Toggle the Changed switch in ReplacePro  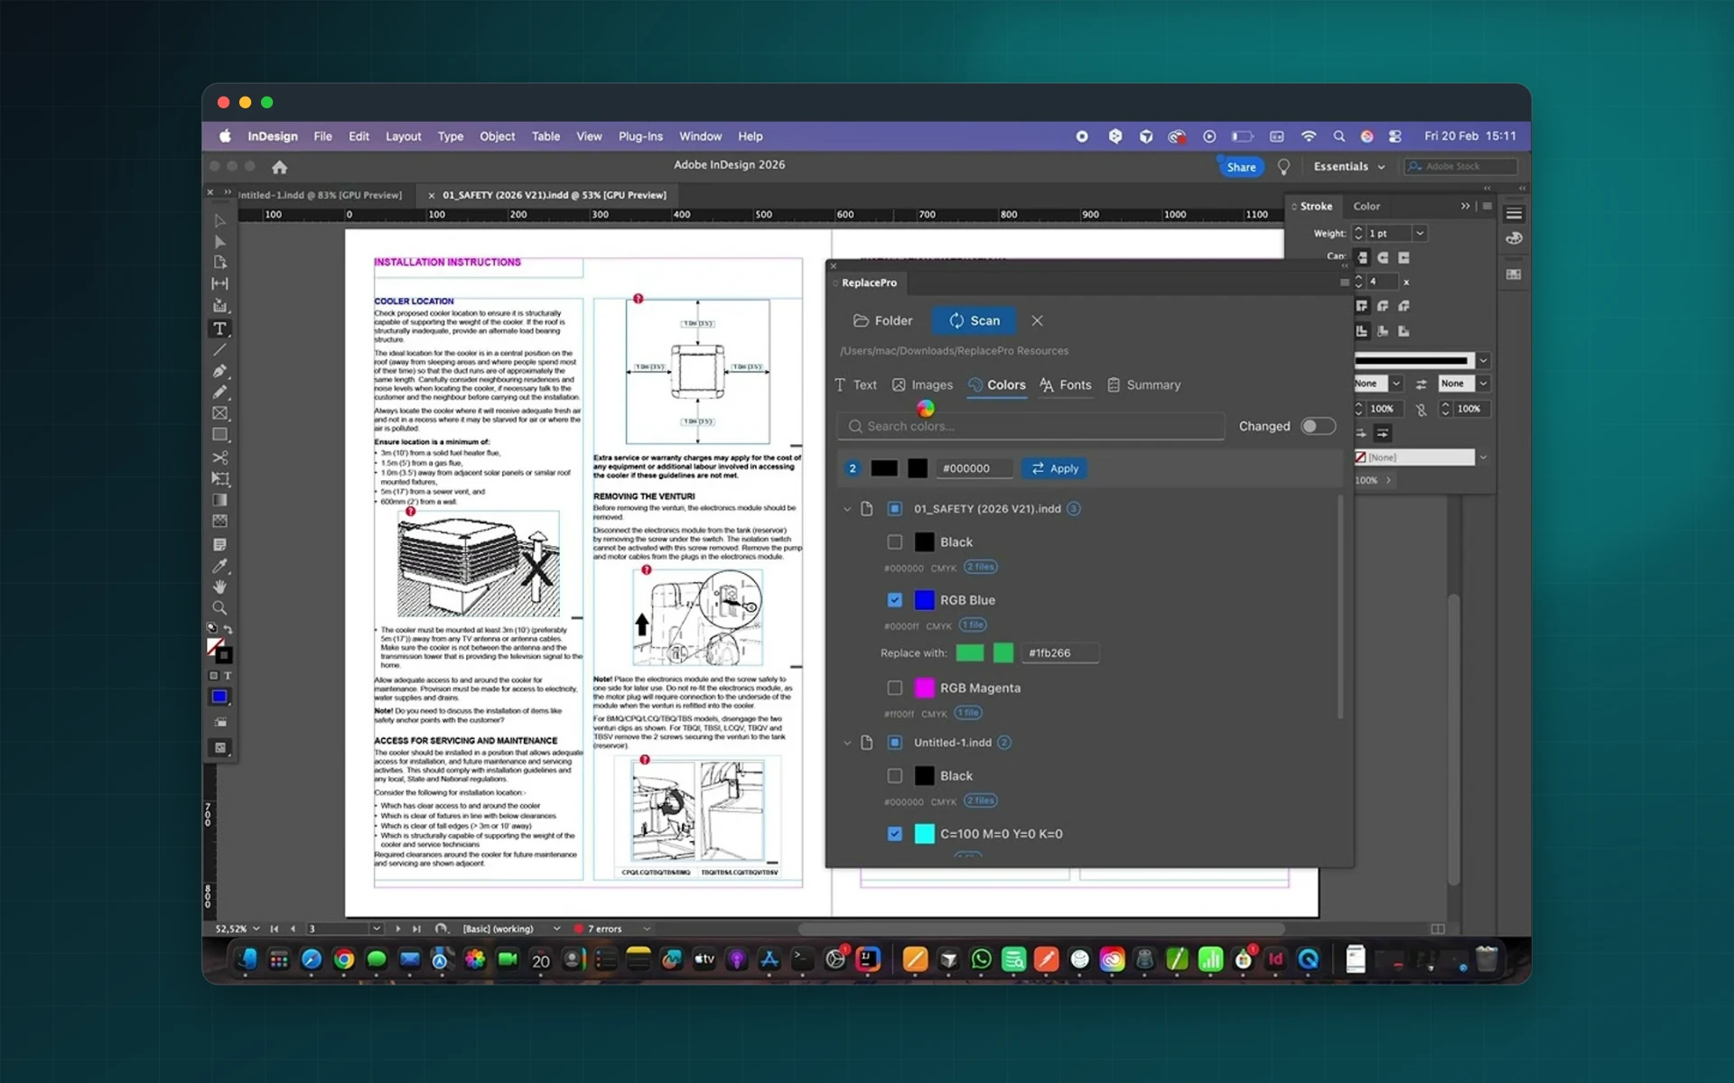[1318, 426]
